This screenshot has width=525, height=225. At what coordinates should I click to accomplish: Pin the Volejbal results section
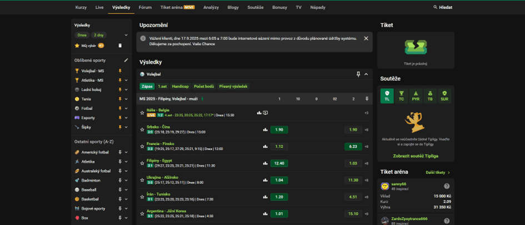point(358,74)
